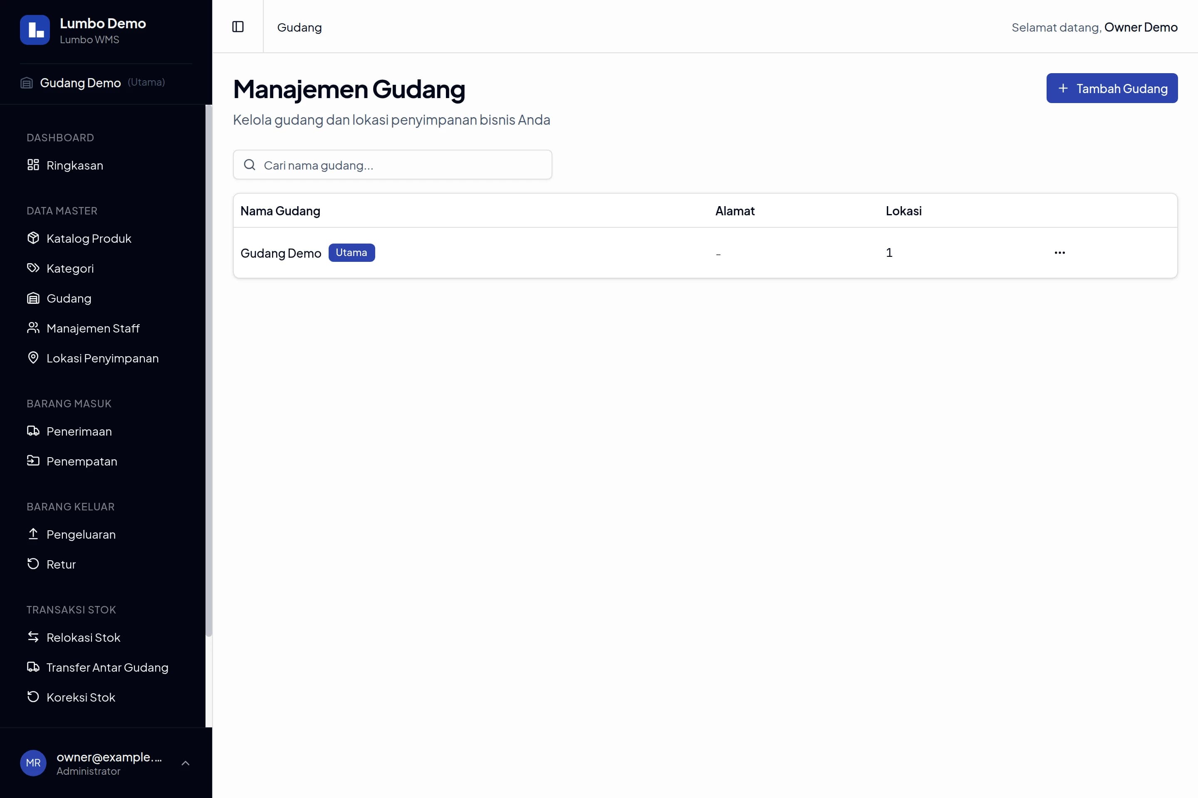The image size is (1198, 798).
Task: Click the Penerimaan truck icon
Action: coord(33,431)
